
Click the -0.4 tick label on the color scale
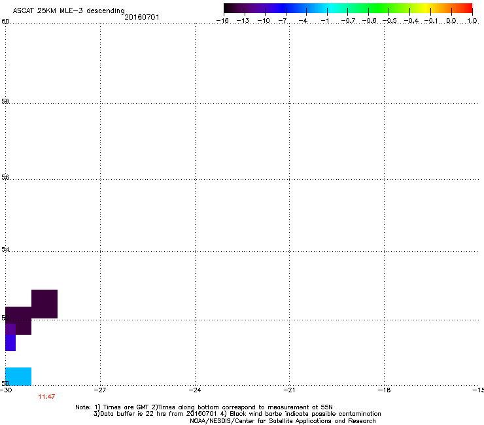[x=411, y=21]
